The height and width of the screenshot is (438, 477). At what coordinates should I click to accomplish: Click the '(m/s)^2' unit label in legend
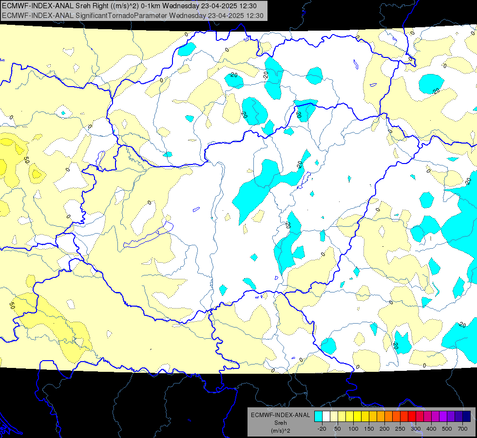(281, 431)
